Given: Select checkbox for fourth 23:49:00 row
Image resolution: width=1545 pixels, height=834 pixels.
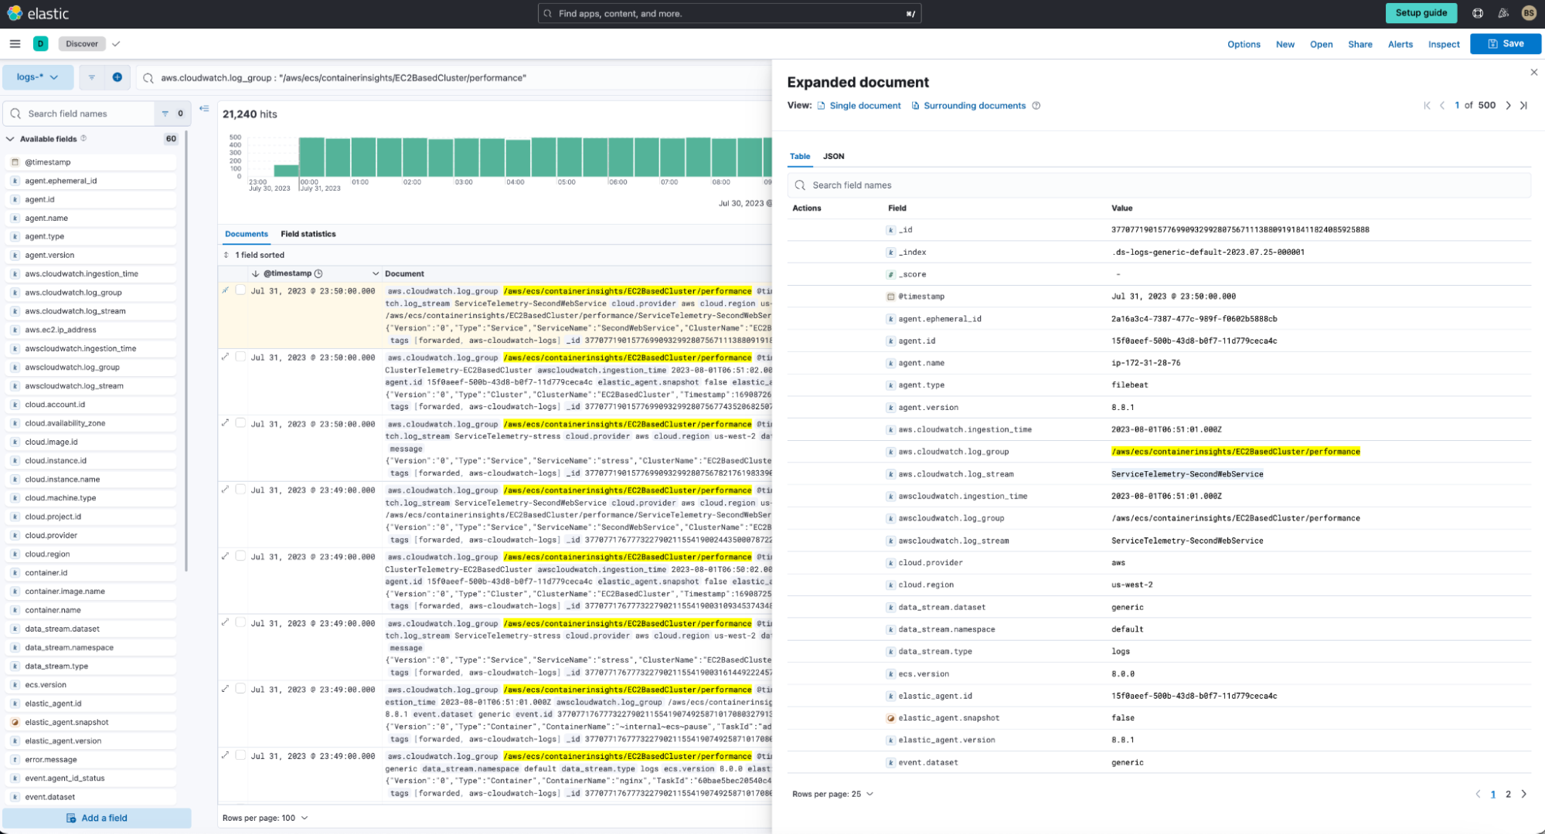Looking at the screenshot, I should (x=240, y=689).
